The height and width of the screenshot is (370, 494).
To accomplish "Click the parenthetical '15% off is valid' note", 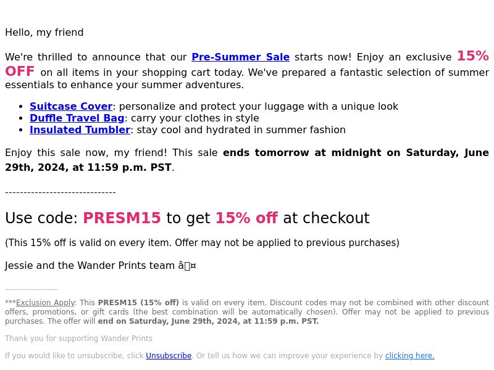I will [202, 242].
